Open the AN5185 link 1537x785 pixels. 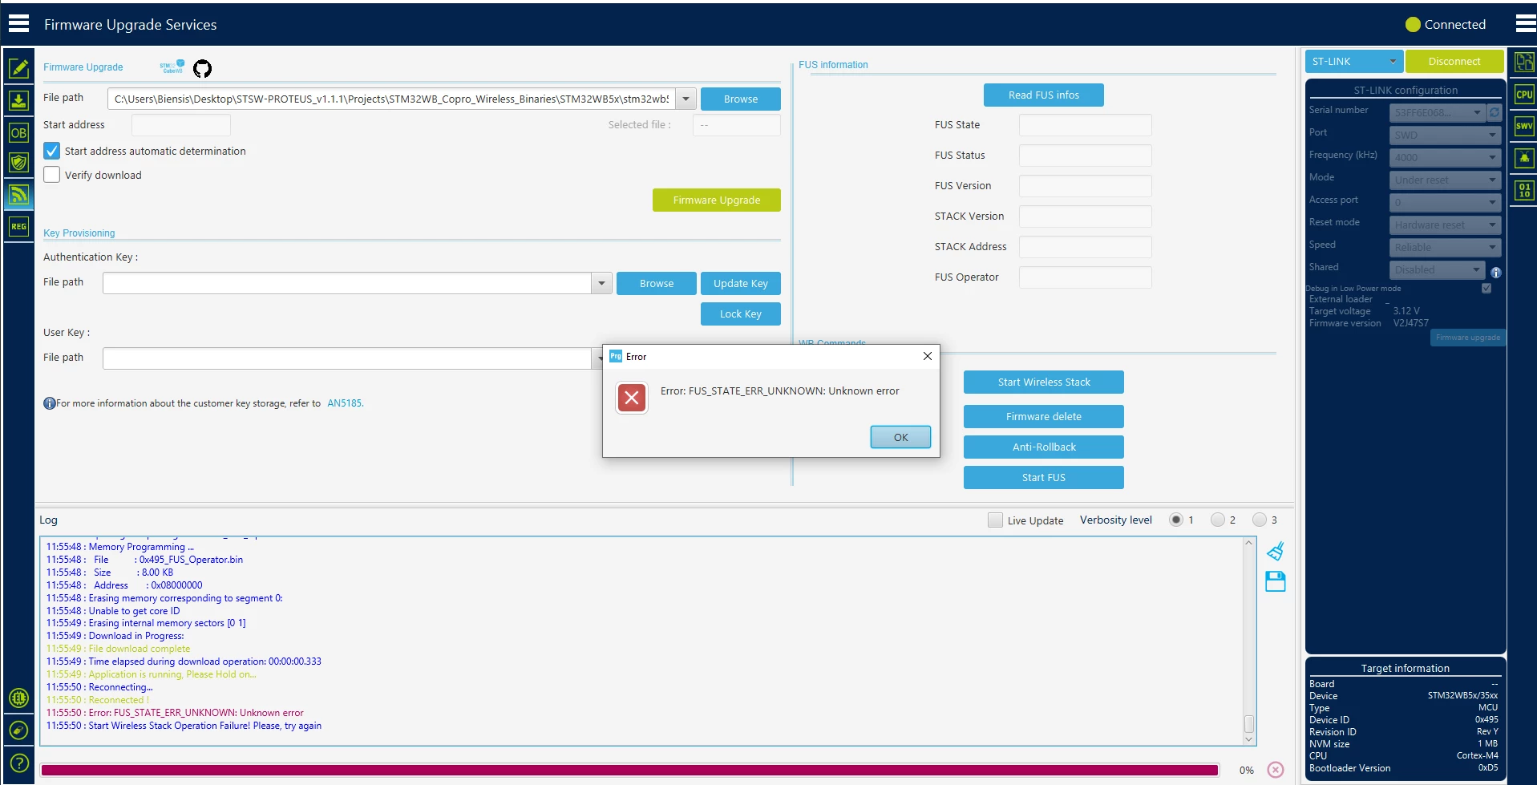[x=345, y=403]
